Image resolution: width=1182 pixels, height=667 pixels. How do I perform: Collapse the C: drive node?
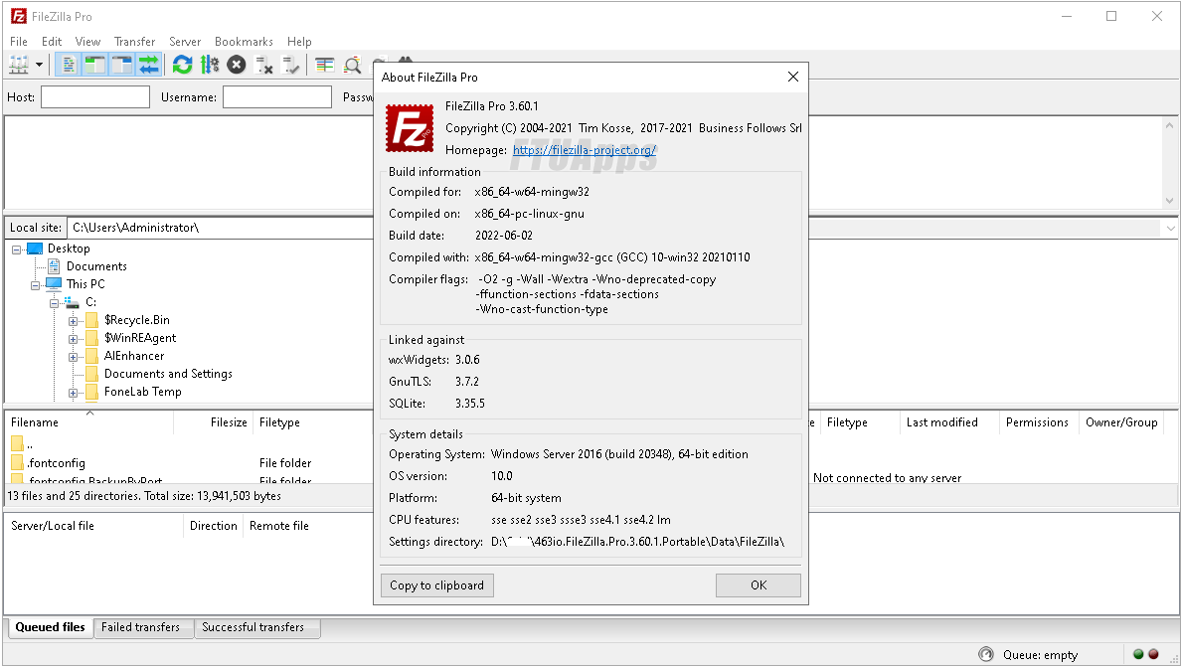pos(55,303)
